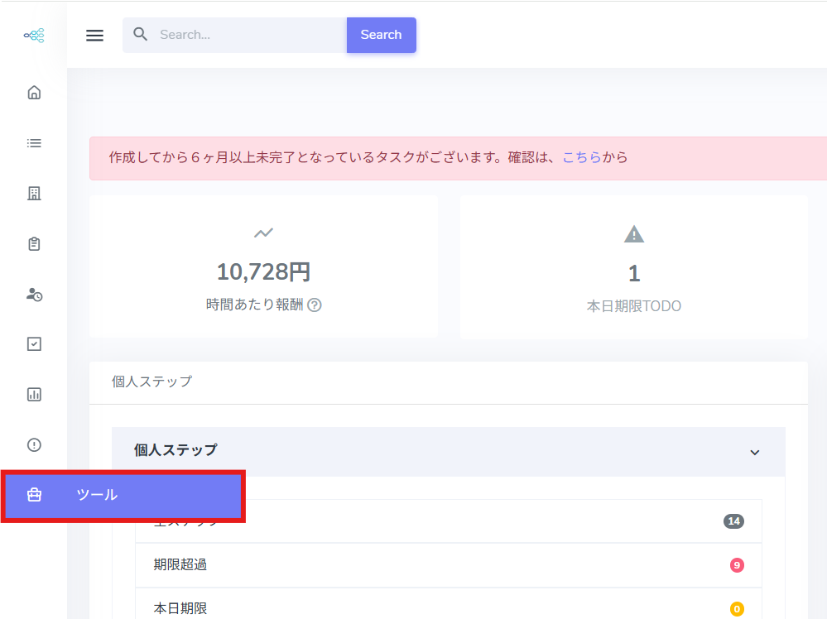Follow the こちら link in the alert

581,157
